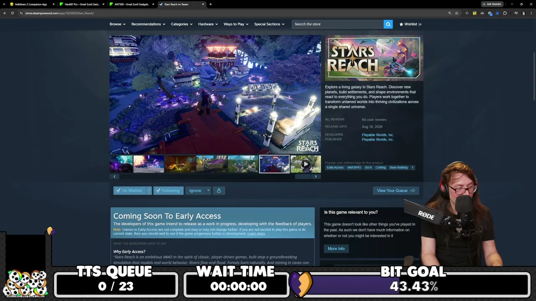This screenshot has height=301, width=536.
Task: Open the tab search dropdown arrow
Action: (x=5, y=4)
